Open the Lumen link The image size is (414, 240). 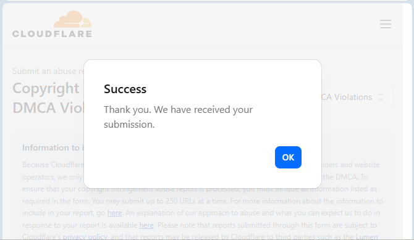(367, 236)
